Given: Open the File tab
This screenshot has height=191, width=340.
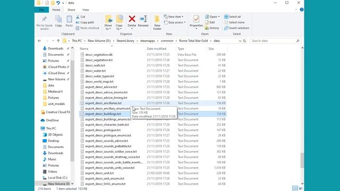Looking at the screenshot, I should click(41, 10).
